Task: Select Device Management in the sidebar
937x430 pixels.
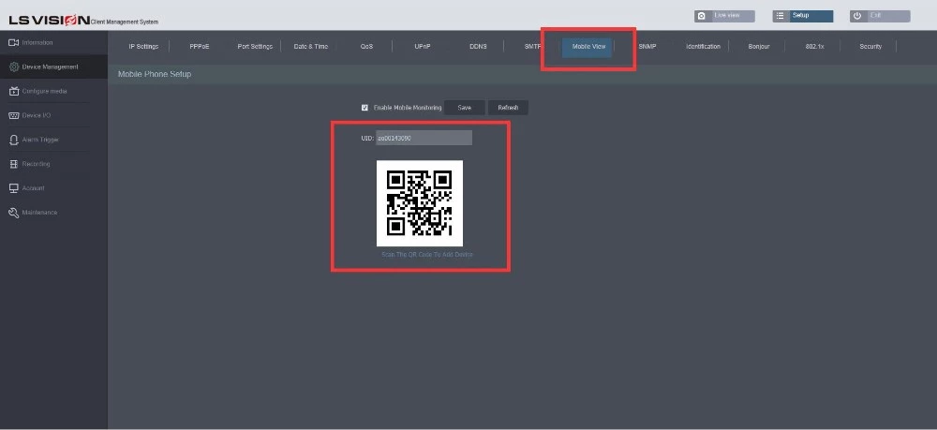Action: tap(51, 67)
